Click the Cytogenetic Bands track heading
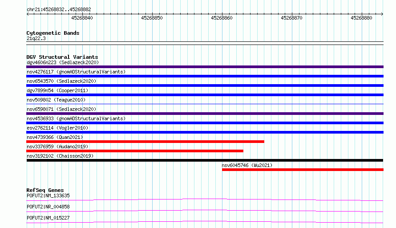The image size is (396, 228). pyautogui.click(x=53, y=33)
